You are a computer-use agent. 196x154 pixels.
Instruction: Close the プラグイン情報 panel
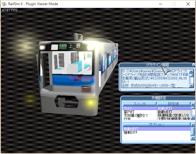[193, 65]
